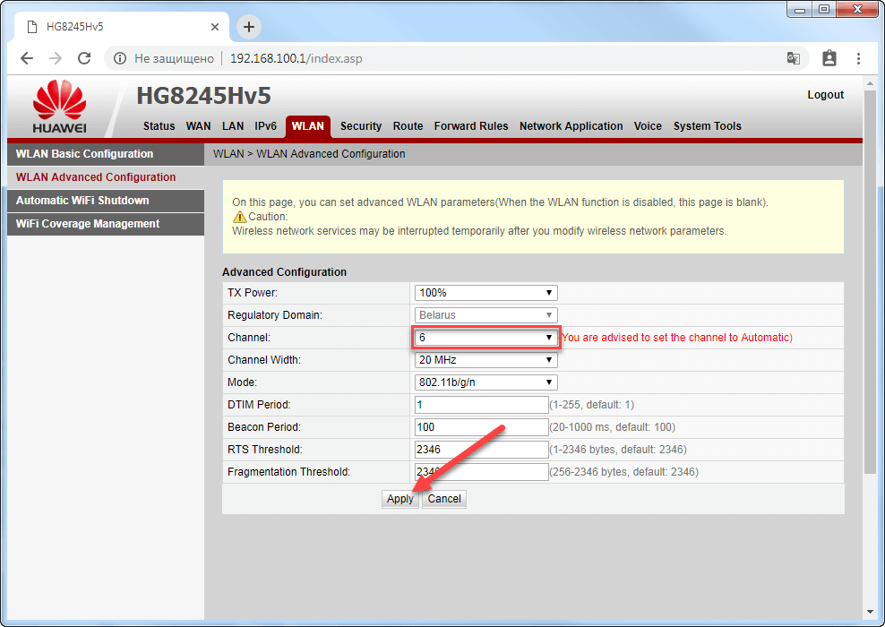This screenshot has width=885, height=627.
Task: Click the Logout link
Action: click(x=825, y=95)
